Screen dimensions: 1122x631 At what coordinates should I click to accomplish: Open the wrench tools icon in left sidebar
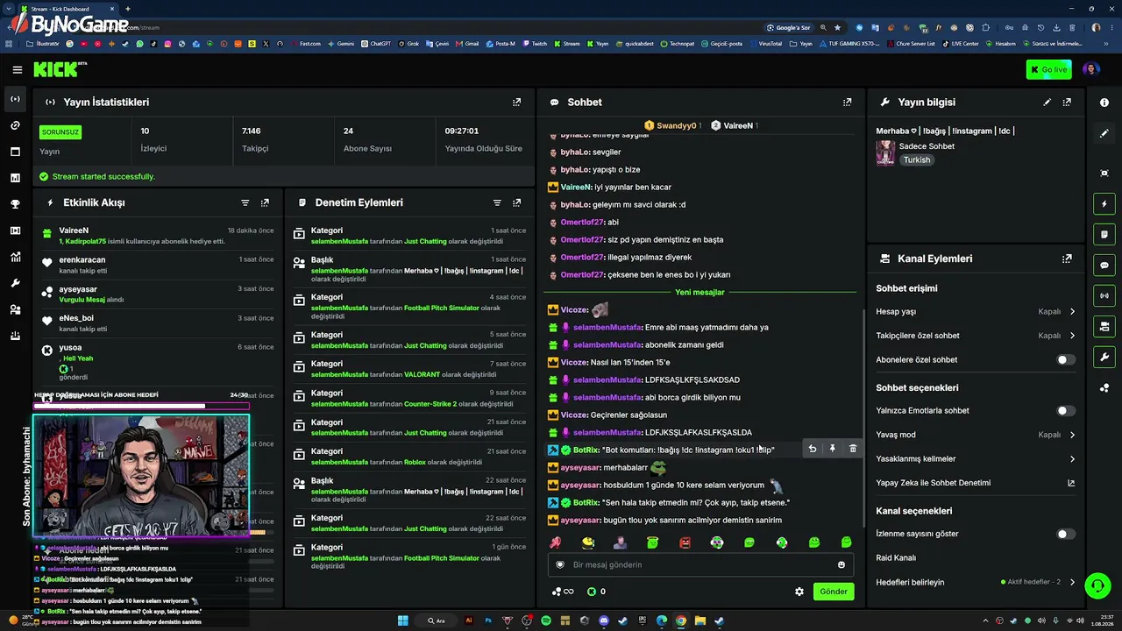15,283
